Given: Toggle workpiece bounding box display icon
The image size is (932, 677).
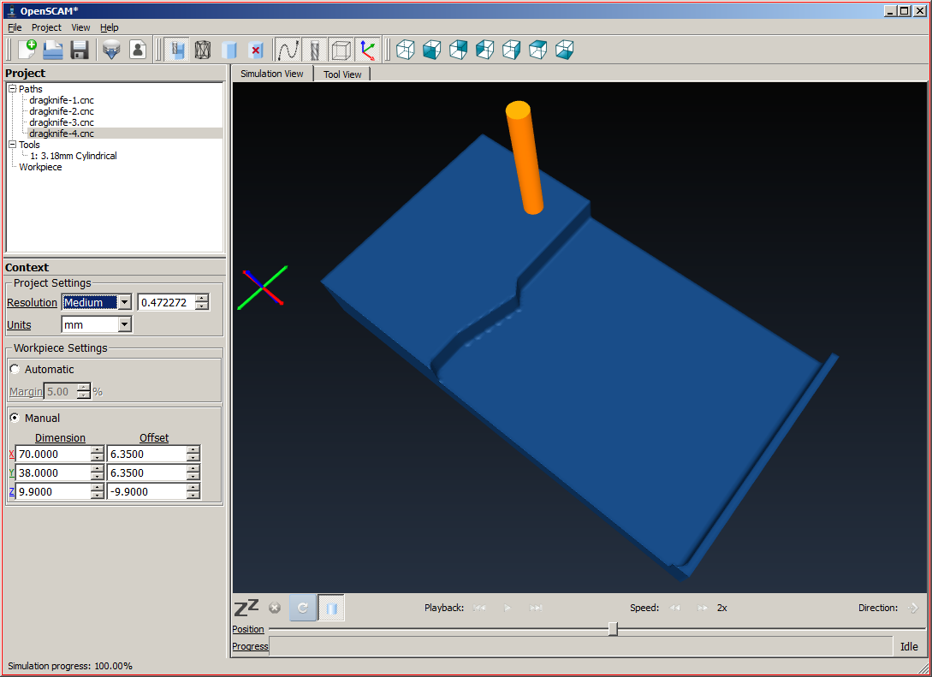Looking at the screenshot, I should click(341, 50).
